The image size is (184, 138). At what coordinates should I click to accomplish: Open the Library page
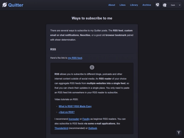coord(134,5)
